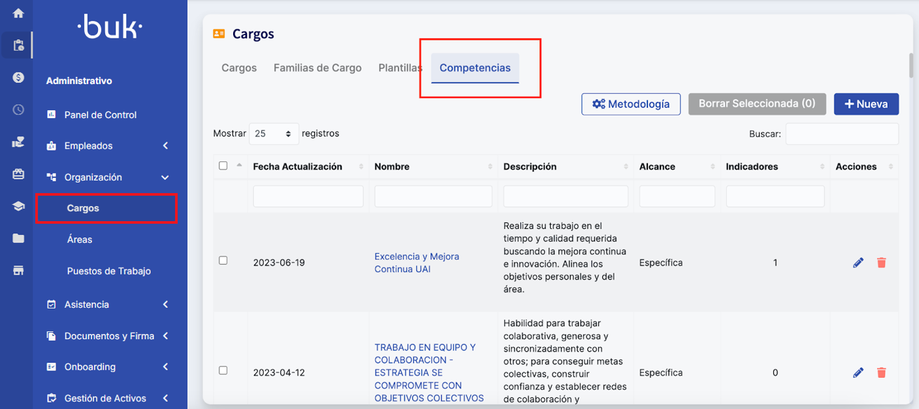Delete the Excelencia y Mejora Continua UAI row

coord(881,263)
